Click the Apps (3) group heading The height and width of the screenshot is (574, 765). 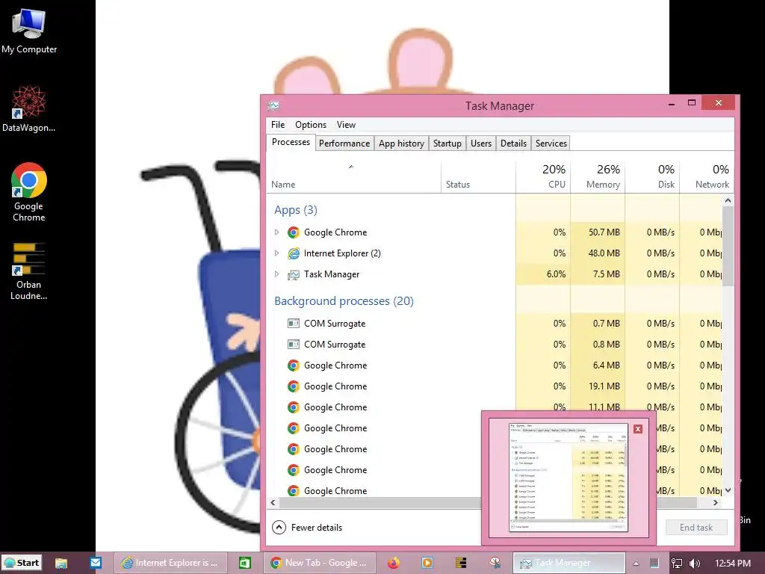296,210
